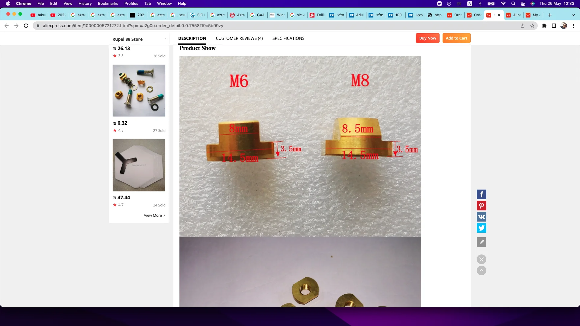Expand Rupel 88 Store dropdown
Viewport: 580px width, 326px height.
pos(166,39)
